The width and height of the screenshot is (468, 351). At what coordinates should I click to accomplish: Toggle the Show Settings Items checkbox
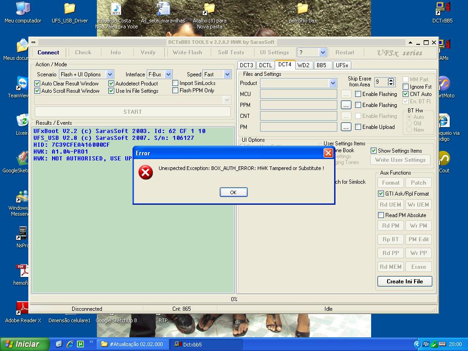374,151
